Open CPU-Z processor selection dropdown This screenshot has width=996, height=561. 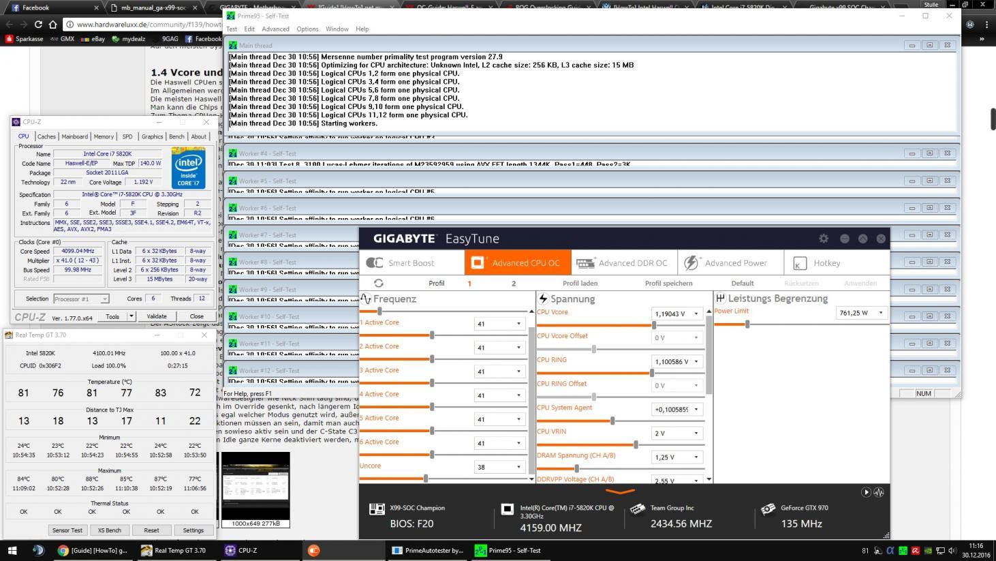pos(81,299)
